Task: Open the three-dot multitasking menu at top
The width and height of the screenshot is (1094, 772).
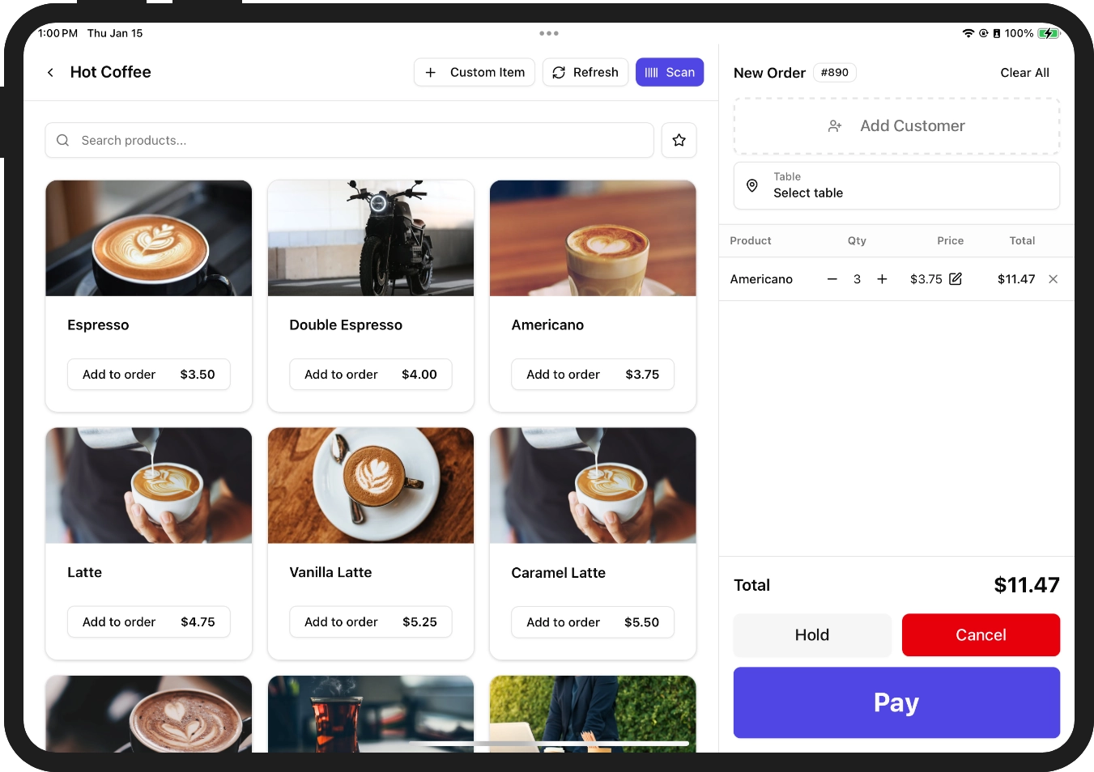Action: [x=548, y=33]
